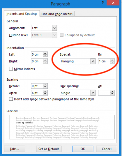Viewport: 122px width, 156px height.
Task: Increase Left indentation with up arrow
Action: click(x=45, y=53)
